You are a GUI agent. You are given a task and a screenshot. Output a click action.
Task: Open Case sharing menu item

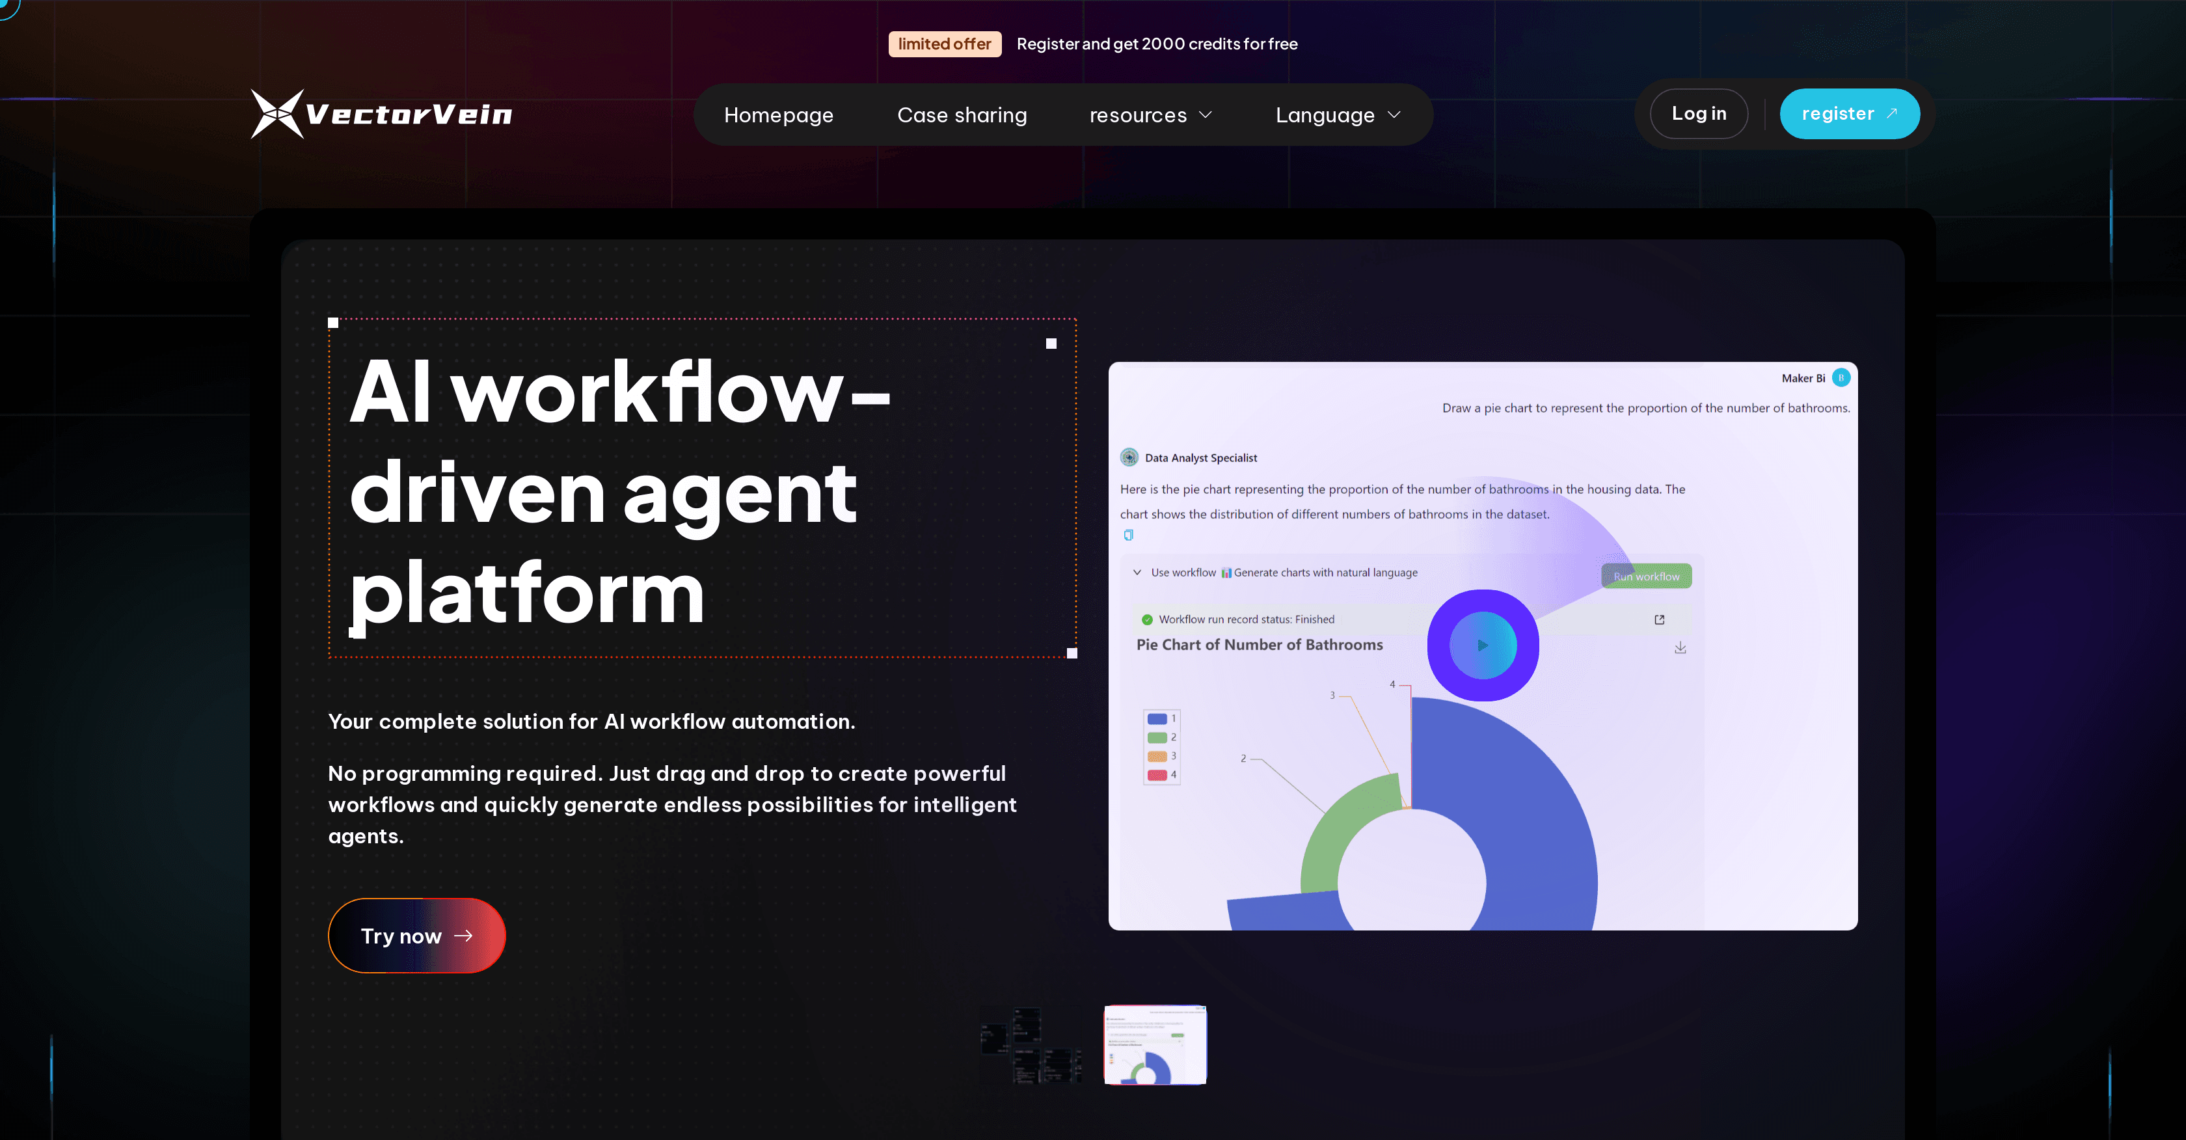tap(962, 115)
